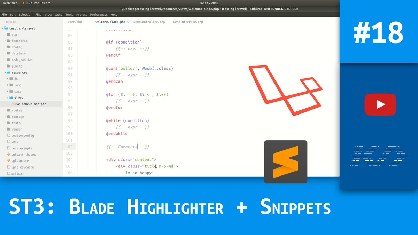418x235 pixels.
Task: Open .env.example in the sidebar
Action: click(x=22, y=148)
